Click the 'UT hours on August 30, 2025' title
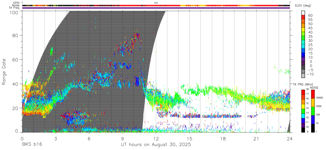Image resolution: width=326 pixels, height=150 pixels. (156, 145)
